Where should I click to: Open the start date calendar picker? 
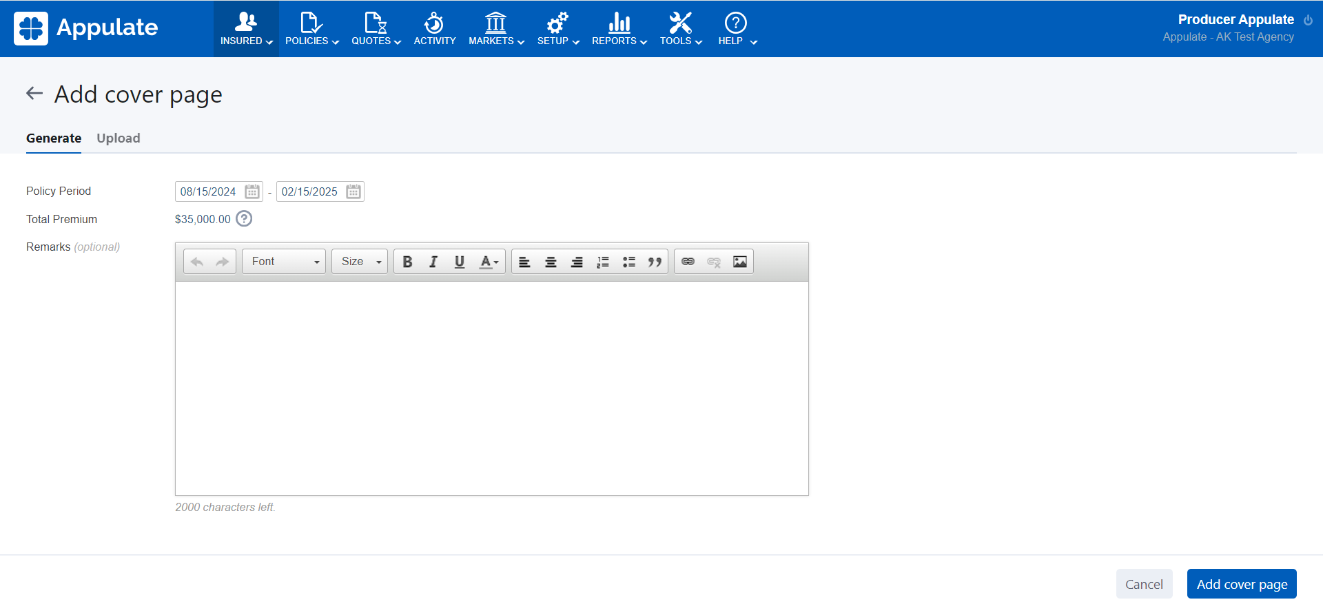252,191
